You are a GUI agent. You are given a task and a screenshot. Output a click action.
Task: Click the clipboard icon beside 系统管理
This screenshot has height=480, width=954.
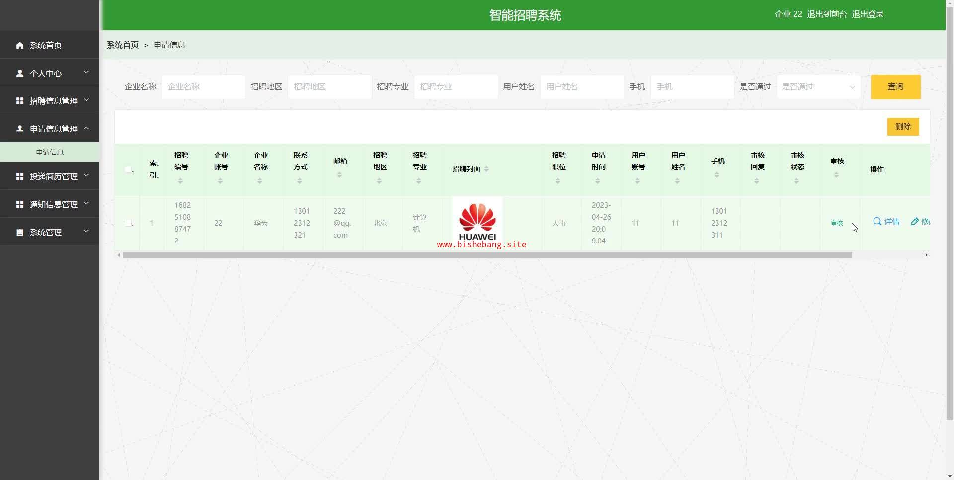[x=20, y=232]
